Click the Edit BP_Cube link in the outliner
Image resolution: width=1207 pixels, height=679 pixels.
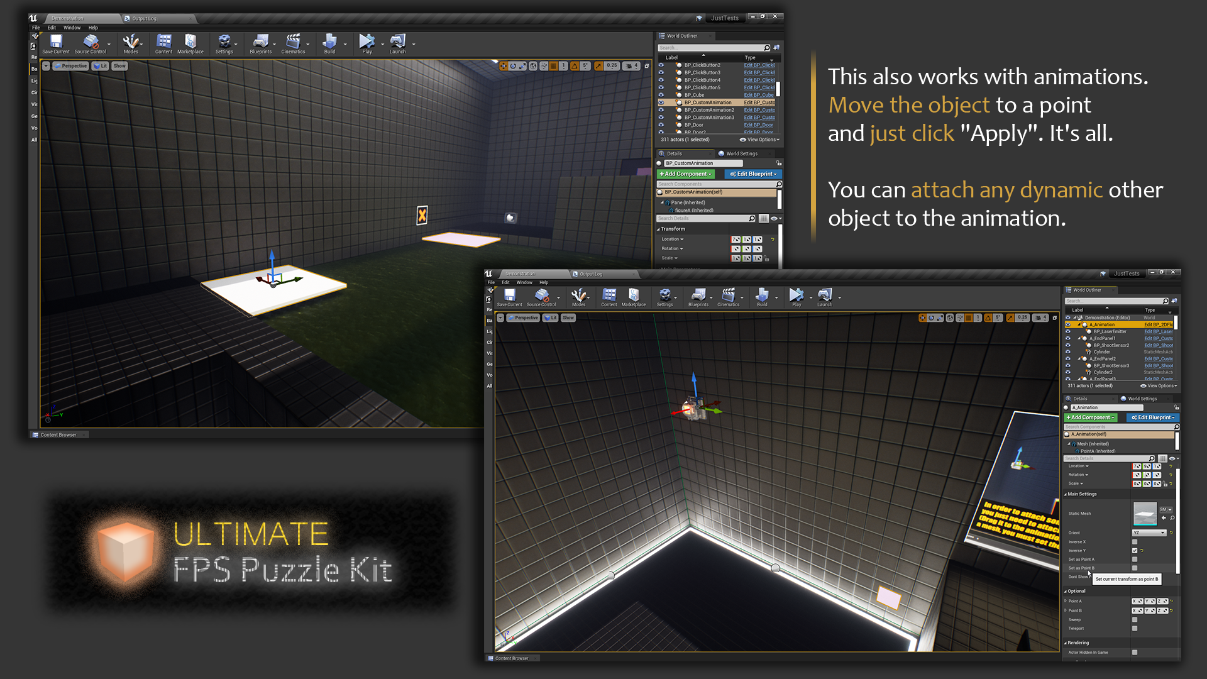tap(759, 95)
